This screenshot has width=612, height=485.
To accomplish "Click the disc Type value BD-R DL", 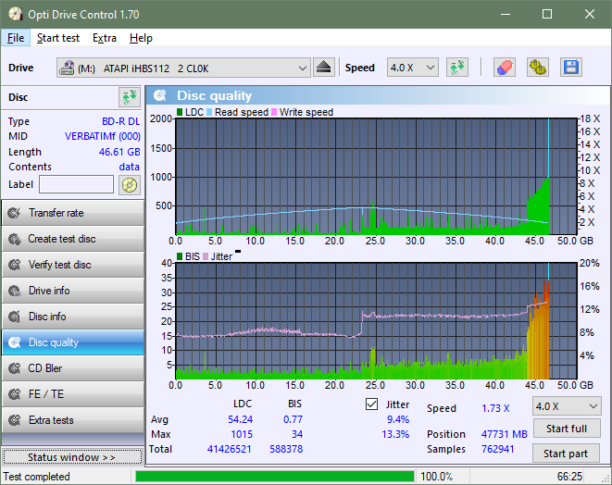I will 120,121.
